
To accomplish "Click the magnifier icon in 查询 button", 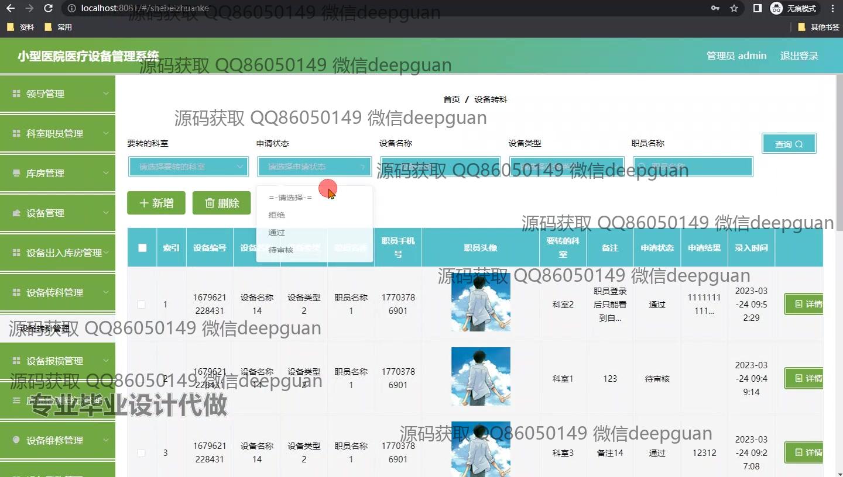I will pos(799,144).
